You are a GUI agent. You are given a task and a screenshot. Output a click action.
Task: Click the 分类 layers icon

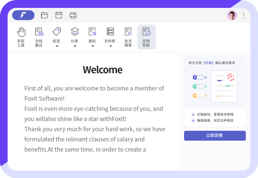(x=75, y=32)
